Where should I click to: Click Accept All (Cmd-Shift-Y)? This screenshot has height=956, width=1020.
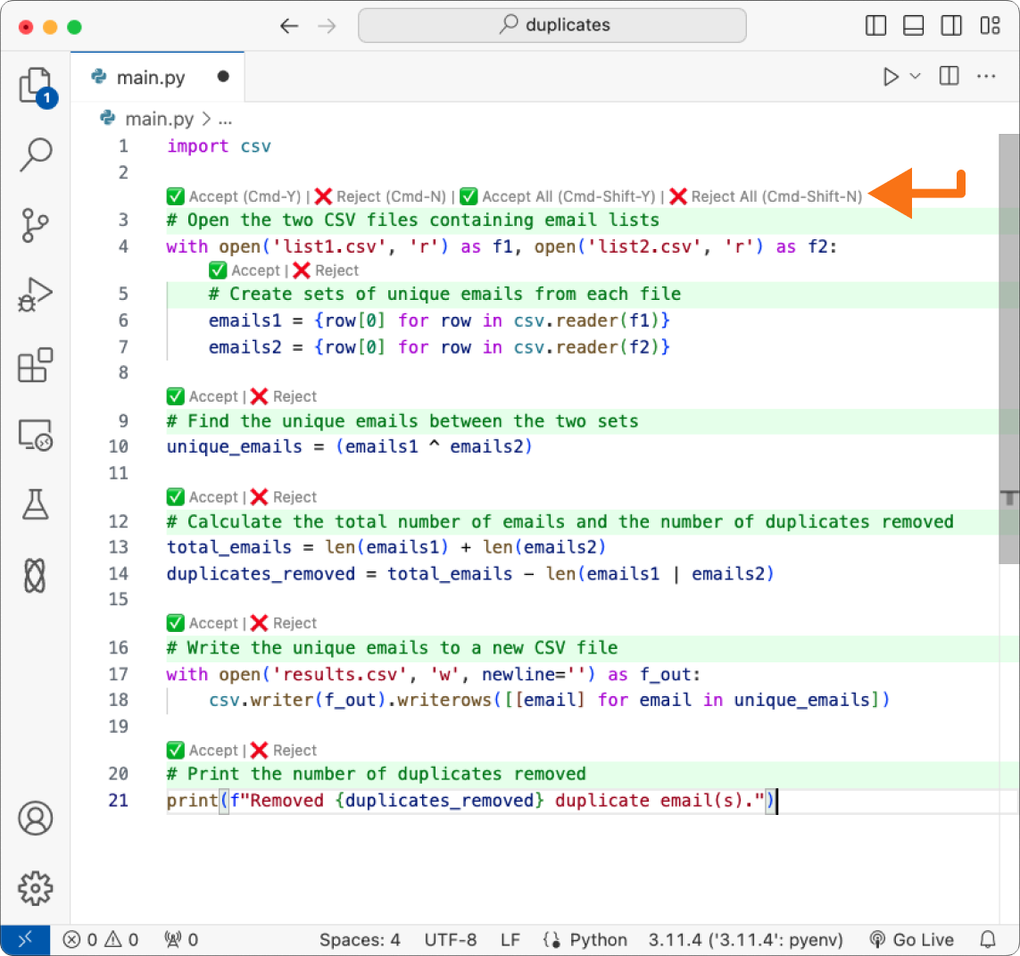tap(559, 196)
